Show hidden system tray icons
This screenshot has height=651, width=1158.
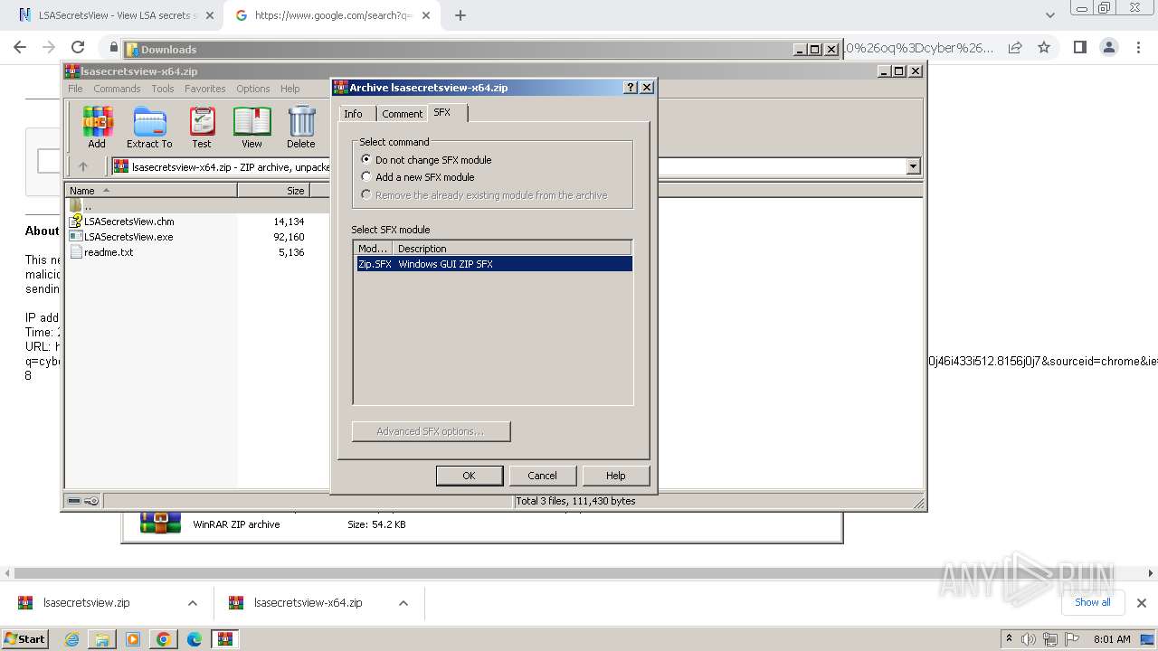(x=1010, y=639)
